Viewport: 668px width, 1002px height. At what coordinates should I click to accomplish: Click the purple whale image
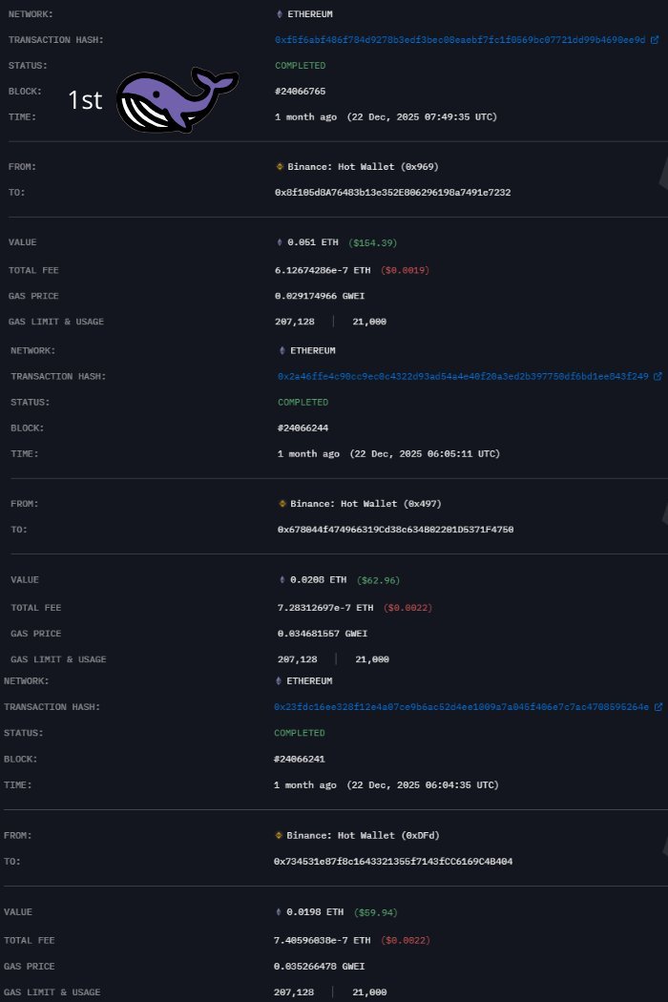[177, 98]
